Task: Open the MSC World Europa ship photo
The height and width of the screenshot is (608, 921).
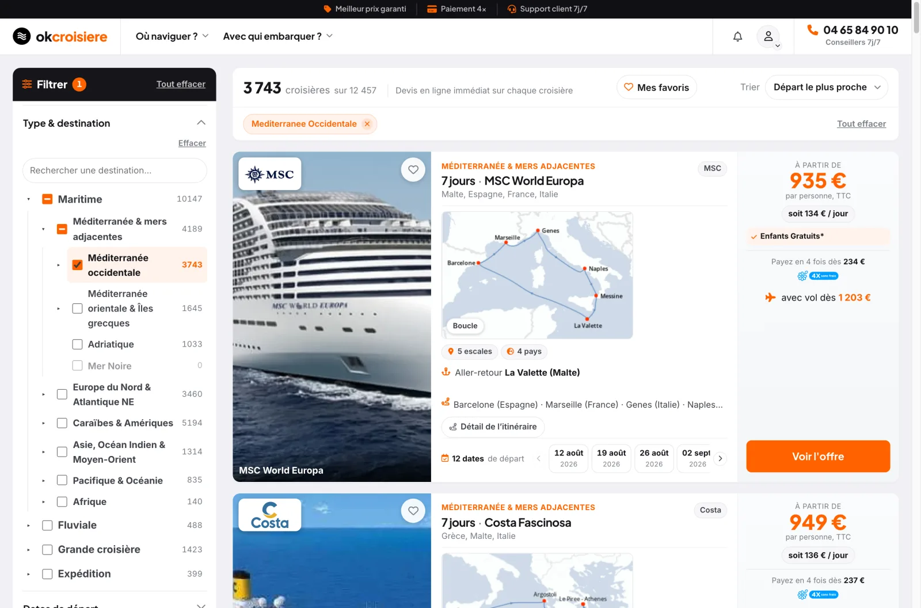Action: pos(332,317)
